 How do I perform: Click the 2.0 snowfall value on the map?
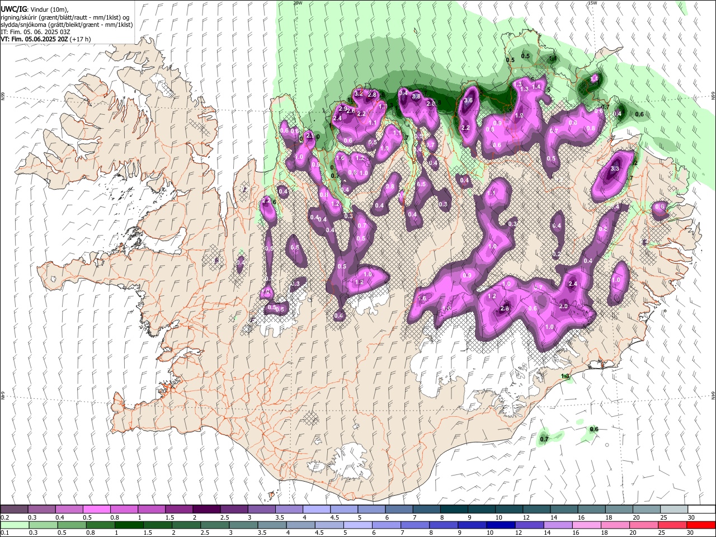coord(563,306)
